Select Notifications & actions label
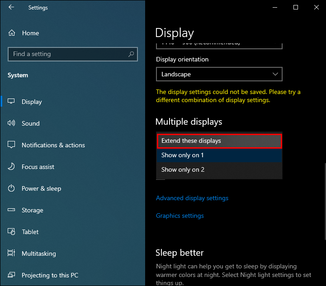Screen dimensions: 326x286 click(53, 145)
